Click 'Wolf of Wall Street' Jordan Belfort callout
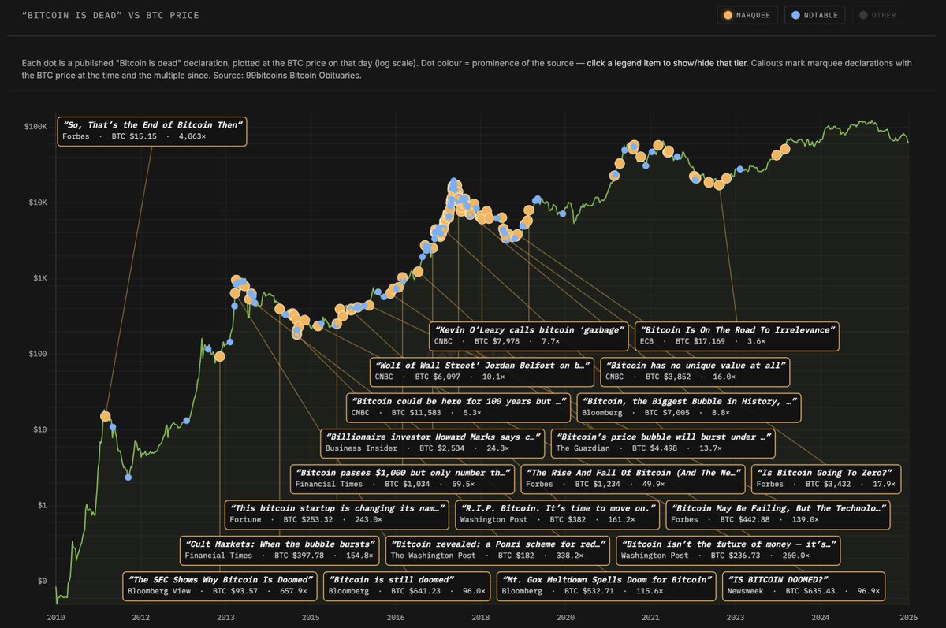946x628 pixels. pyautogui.click(x=482, y=371)
